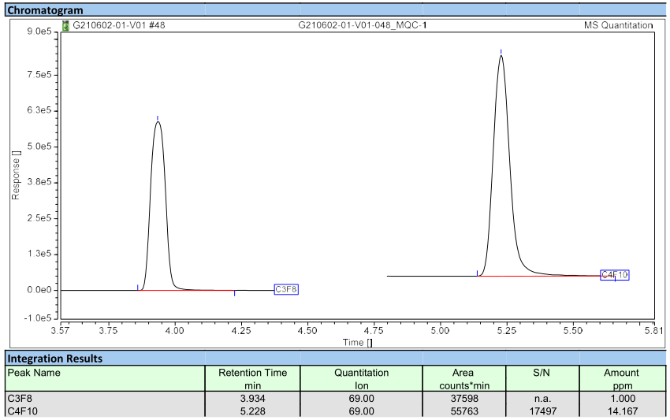Click injection name G210602-01-V01 #48
Image resolution: width=670 pixels, height=420 pixels.
click(119, 25)
